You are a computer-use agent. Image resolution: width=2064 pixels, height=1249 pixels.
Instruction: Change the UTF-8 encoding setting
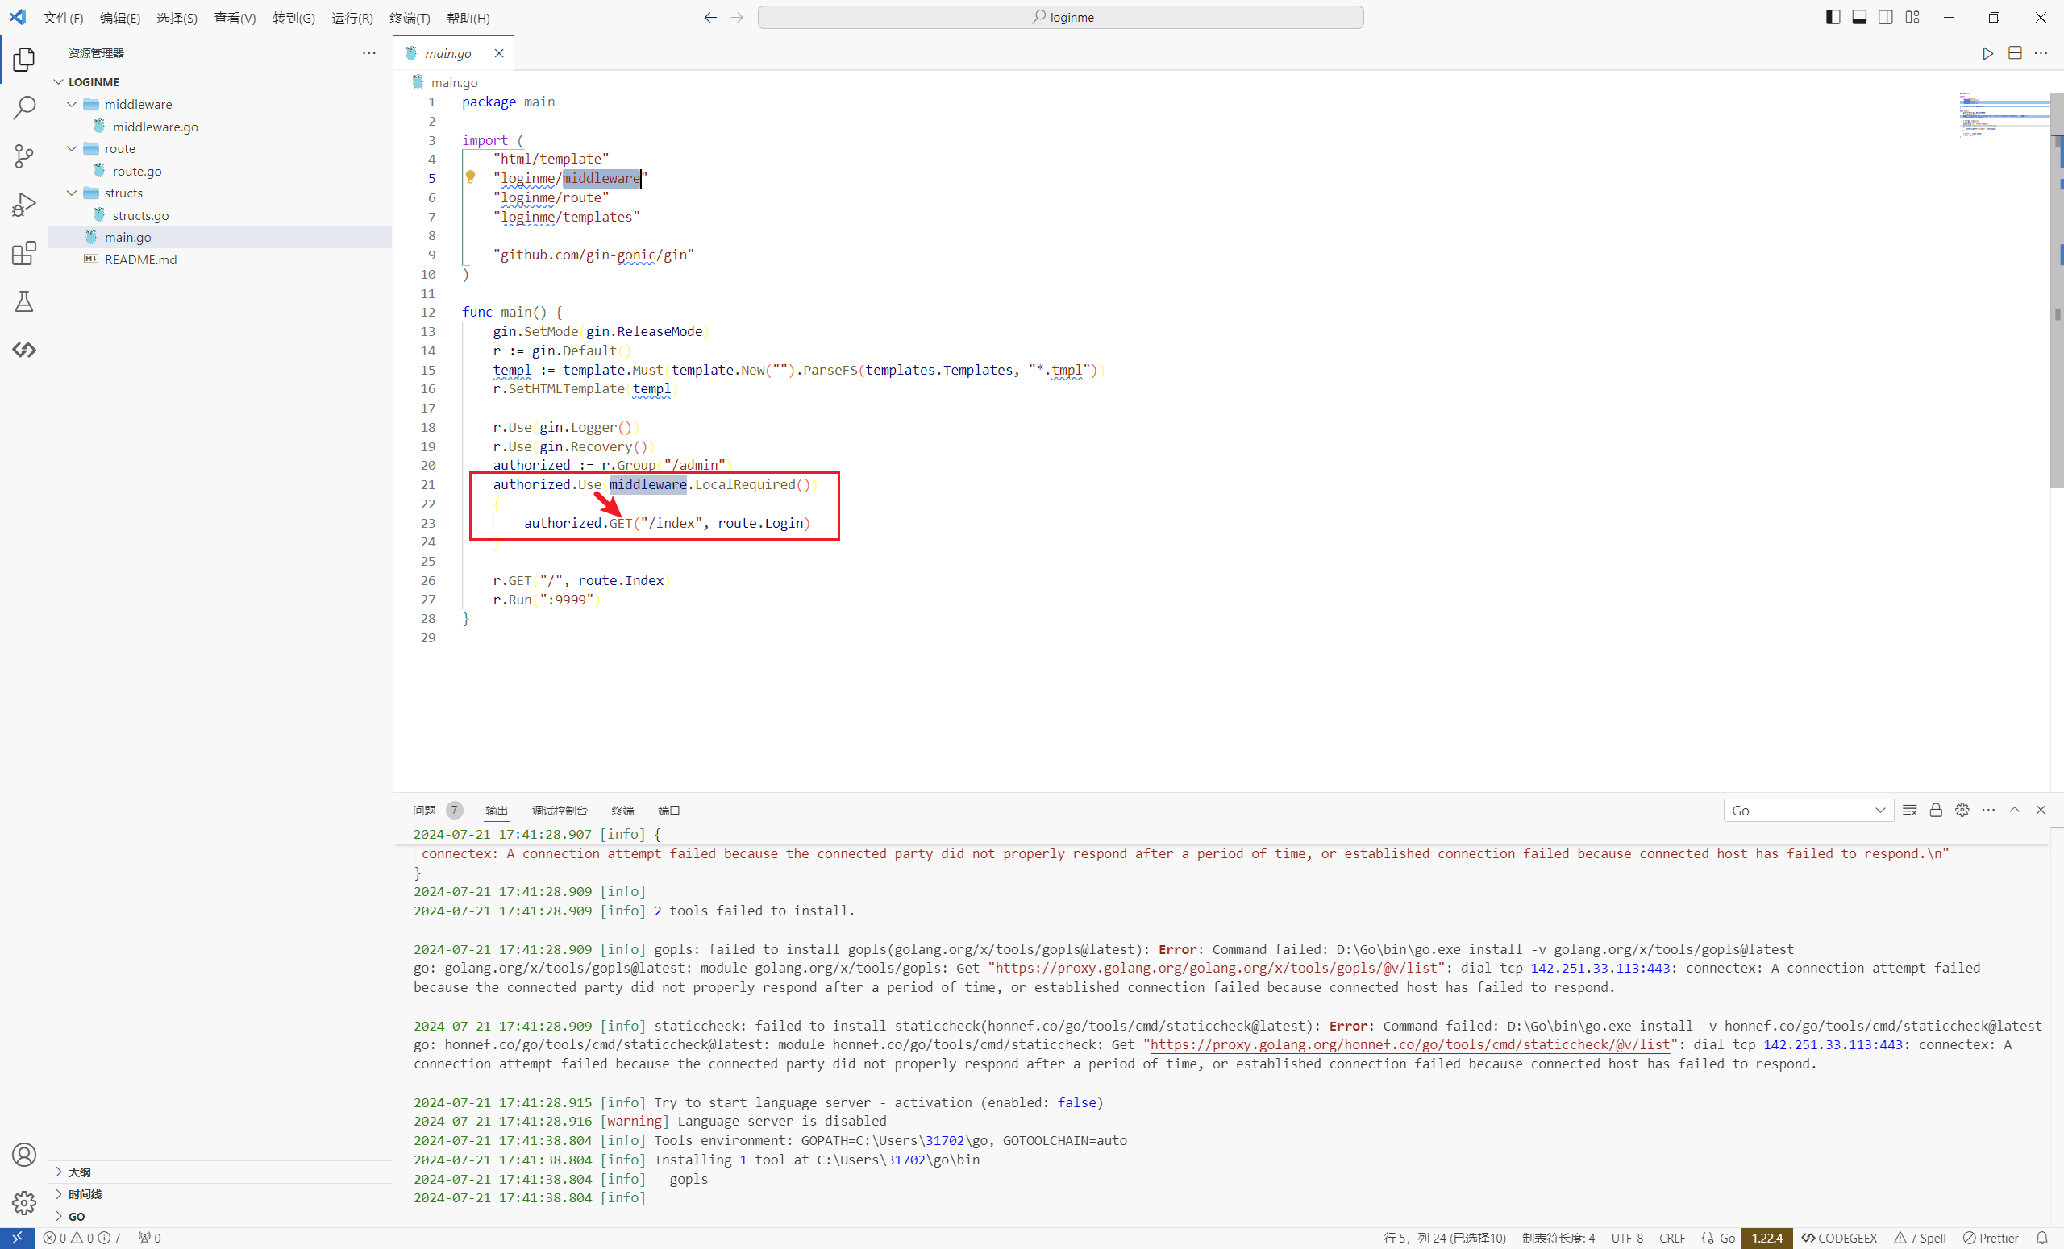tap(1627, 1238)
